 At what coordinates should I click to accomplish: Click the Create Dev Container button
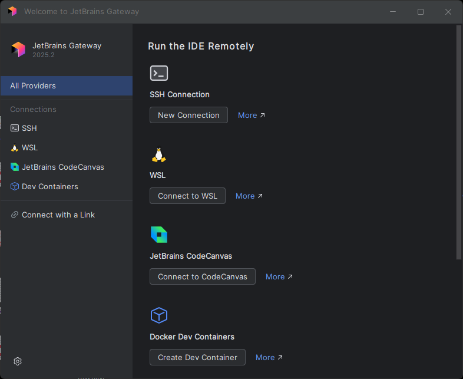(197, 357)
